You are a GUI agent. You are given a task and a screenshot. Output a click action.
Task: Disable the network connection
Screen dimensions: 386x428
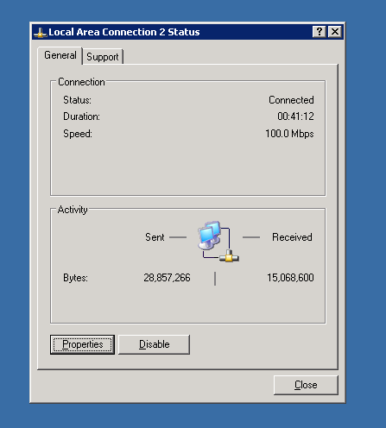click(154, 344)
